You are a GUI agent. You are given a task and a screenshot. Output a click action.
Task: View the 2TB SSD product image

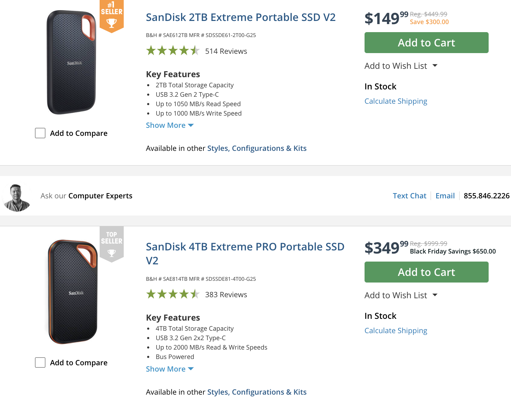(x=72, y=63)
